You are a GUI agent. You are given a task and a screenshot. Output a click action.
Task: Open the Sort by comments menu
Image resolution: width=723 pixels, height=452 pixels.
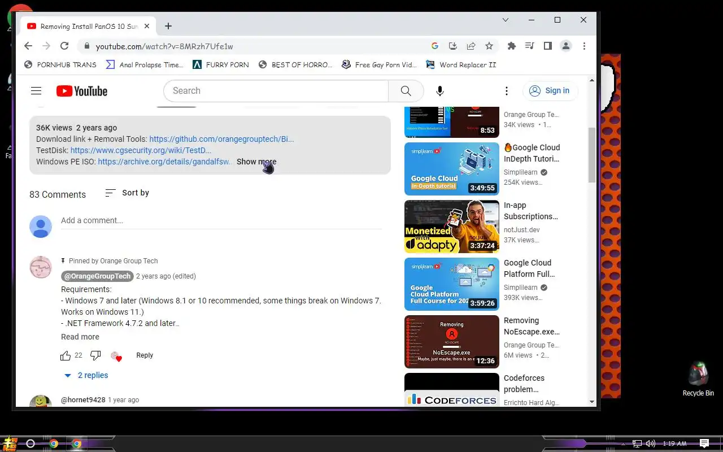(127, 193)
